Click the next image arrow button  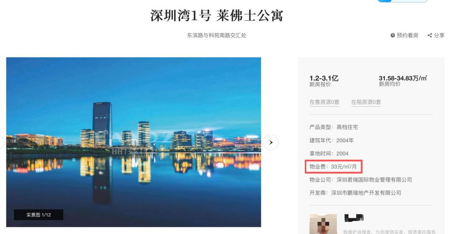[x=271, y=142]
